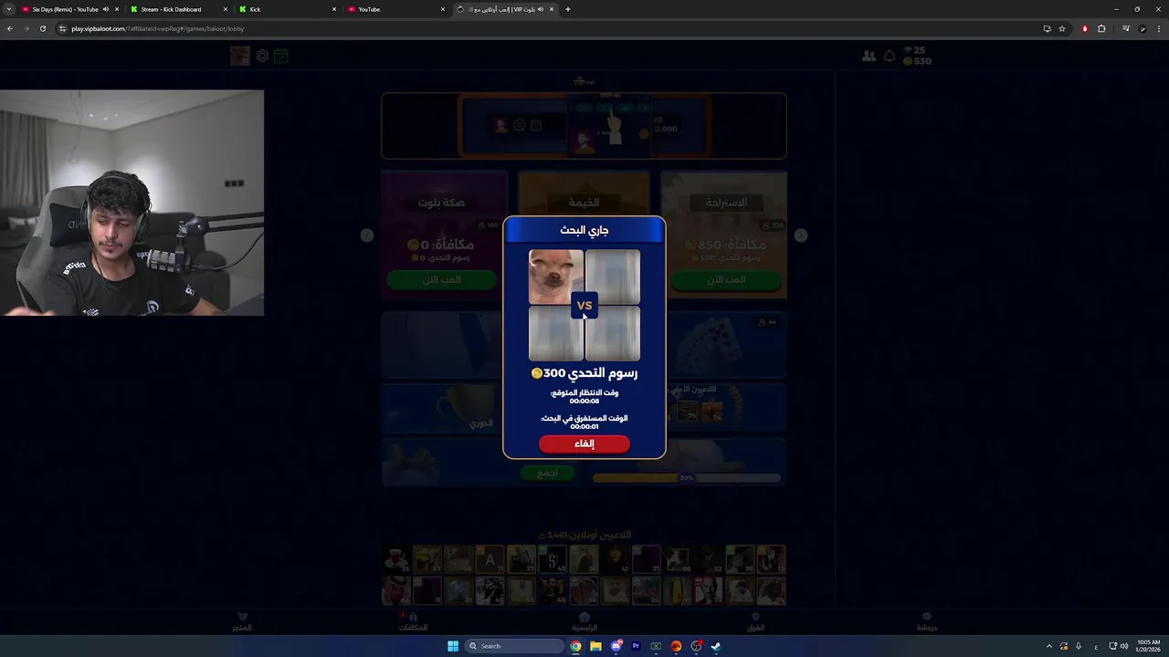Open player profile avatar in game header
The image size is (1169, 657).
(240, 56)
